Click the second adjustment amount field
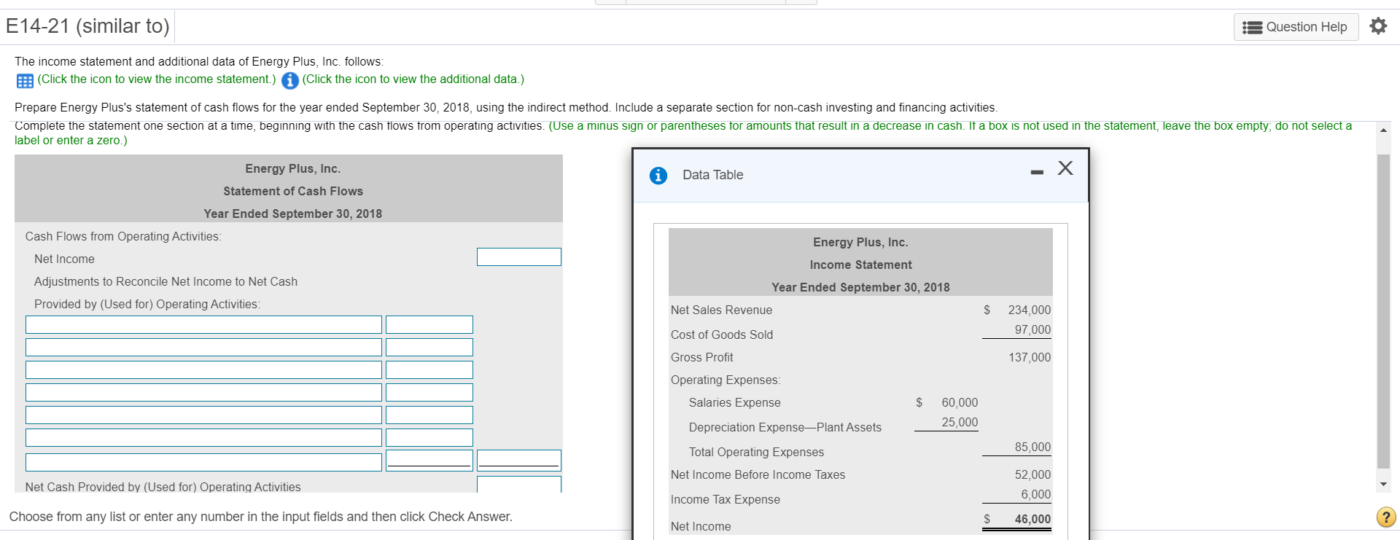Viewport: 1400px width, 540px height. pyautogui.click(x=429, y=348)
